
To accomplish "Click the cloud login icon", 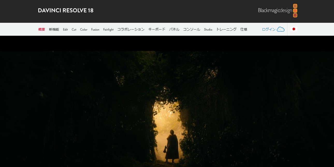I will (x=281, y=29).
